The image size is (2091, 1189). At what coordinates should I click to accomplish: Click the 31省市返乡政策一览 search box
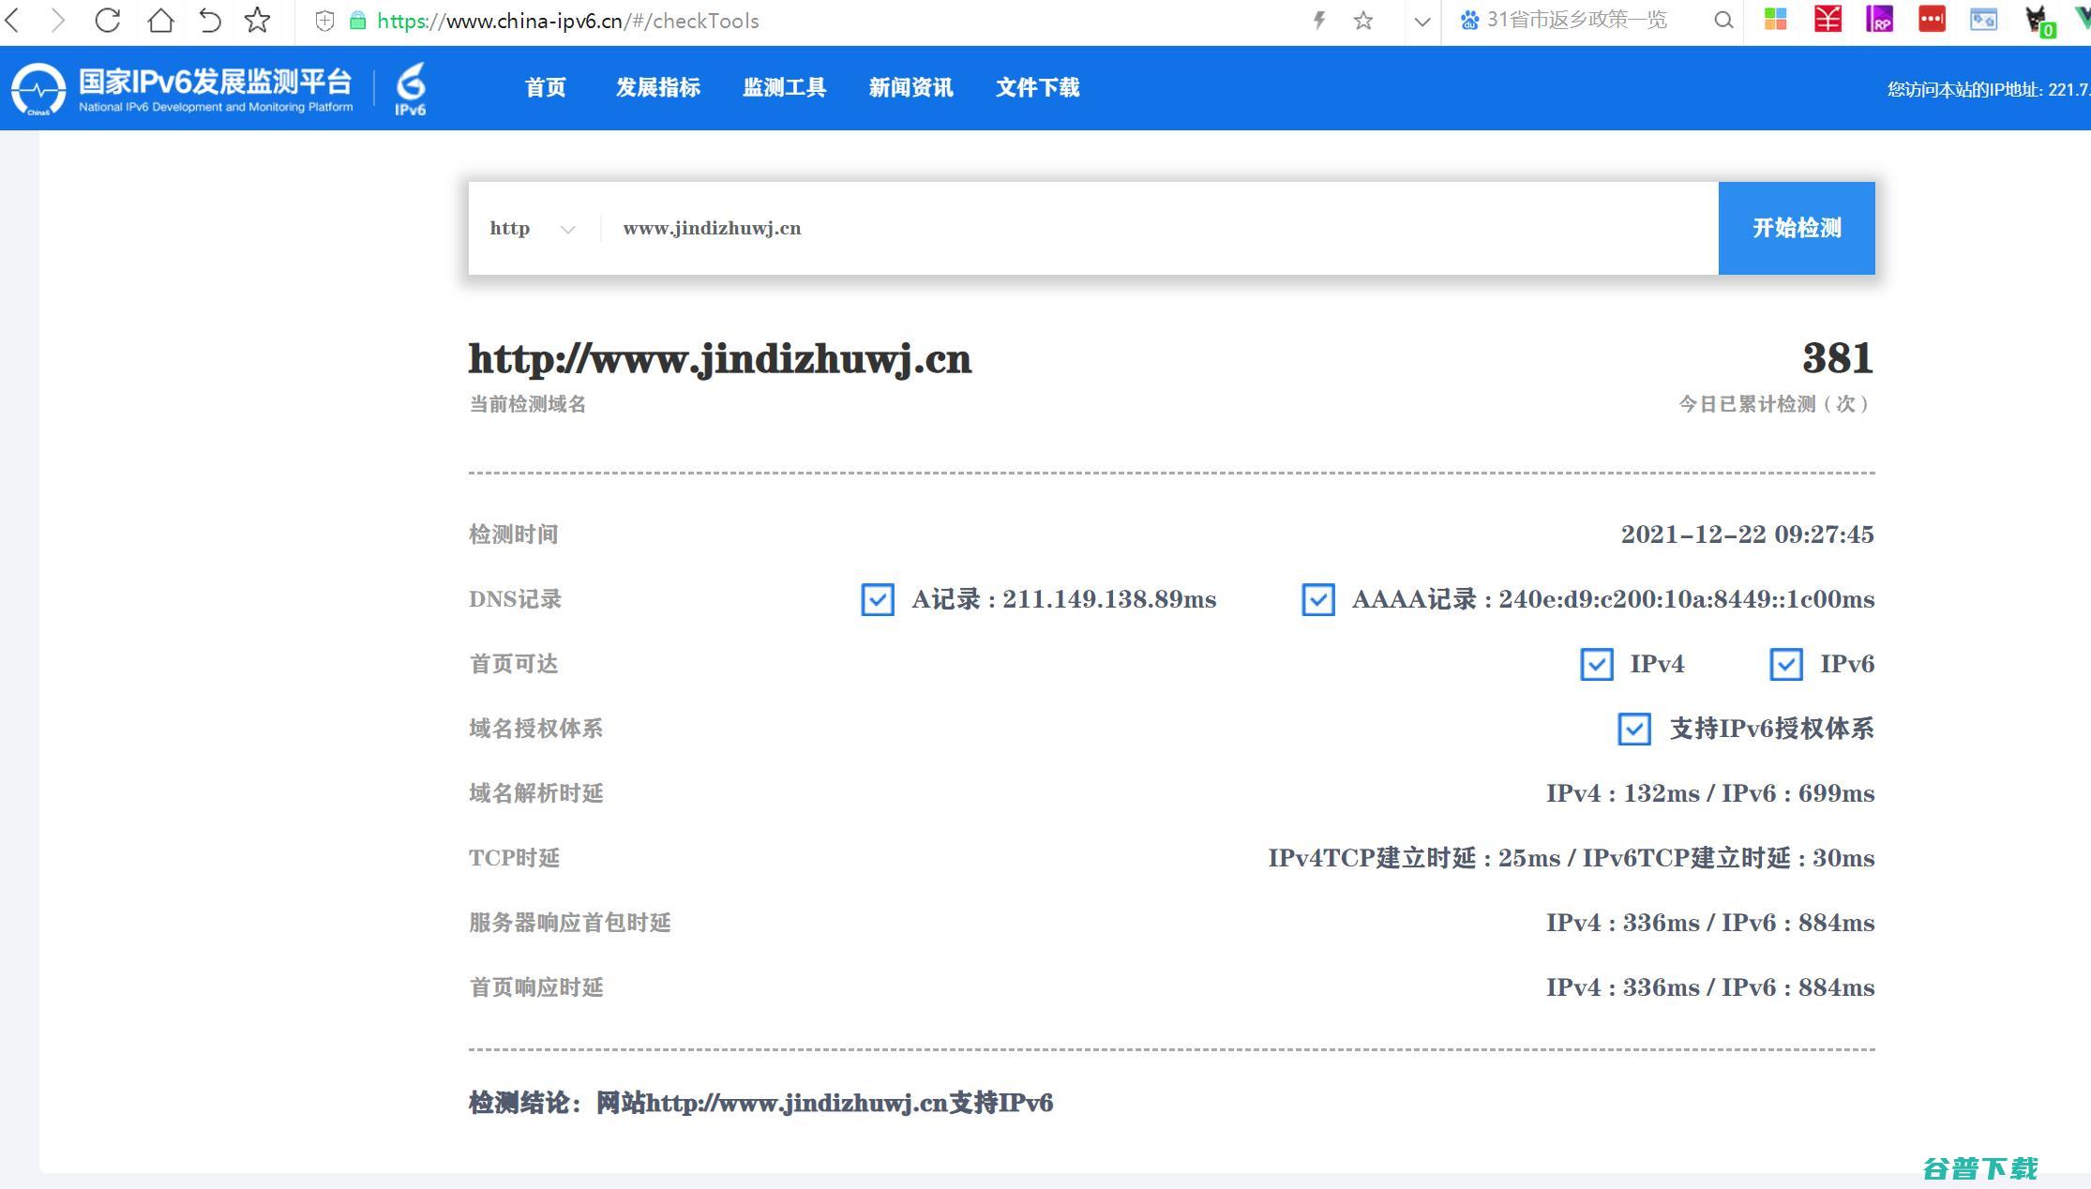click(1577, 20)
